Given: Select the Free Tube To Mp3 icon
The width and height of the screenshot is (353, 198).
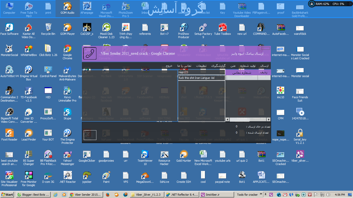Looking at the screenshot, I should click(29, 10).
